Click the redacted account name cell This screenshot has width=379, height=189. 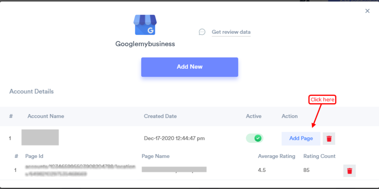point(40,137)
